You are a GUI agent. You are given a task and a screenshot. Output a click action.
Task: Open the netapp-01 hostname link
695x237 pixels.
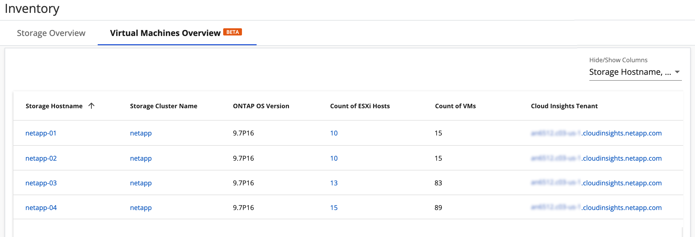point(41,133)
